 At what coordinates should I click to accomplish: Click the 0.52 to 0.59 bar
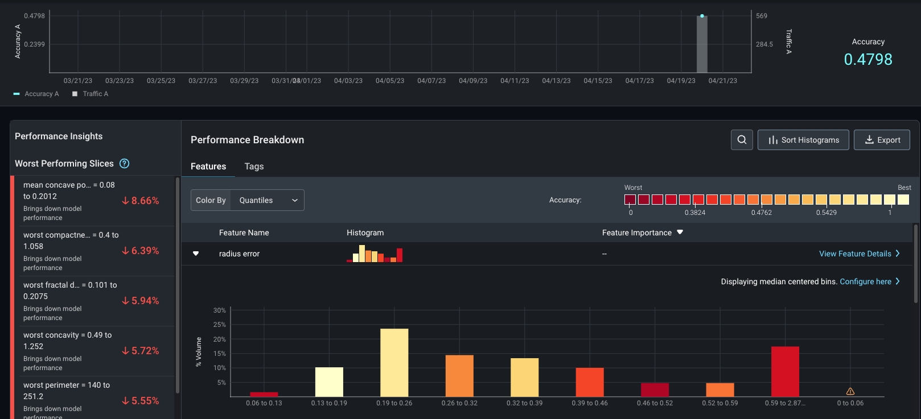tap(720, 390)
